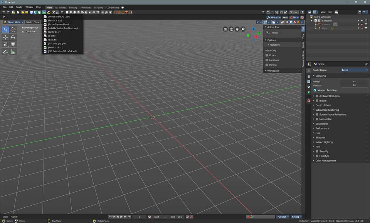Select the Tweak tool in the toolbar
The width and height of the screenshot is (370, 223).
tap(6, 30)
